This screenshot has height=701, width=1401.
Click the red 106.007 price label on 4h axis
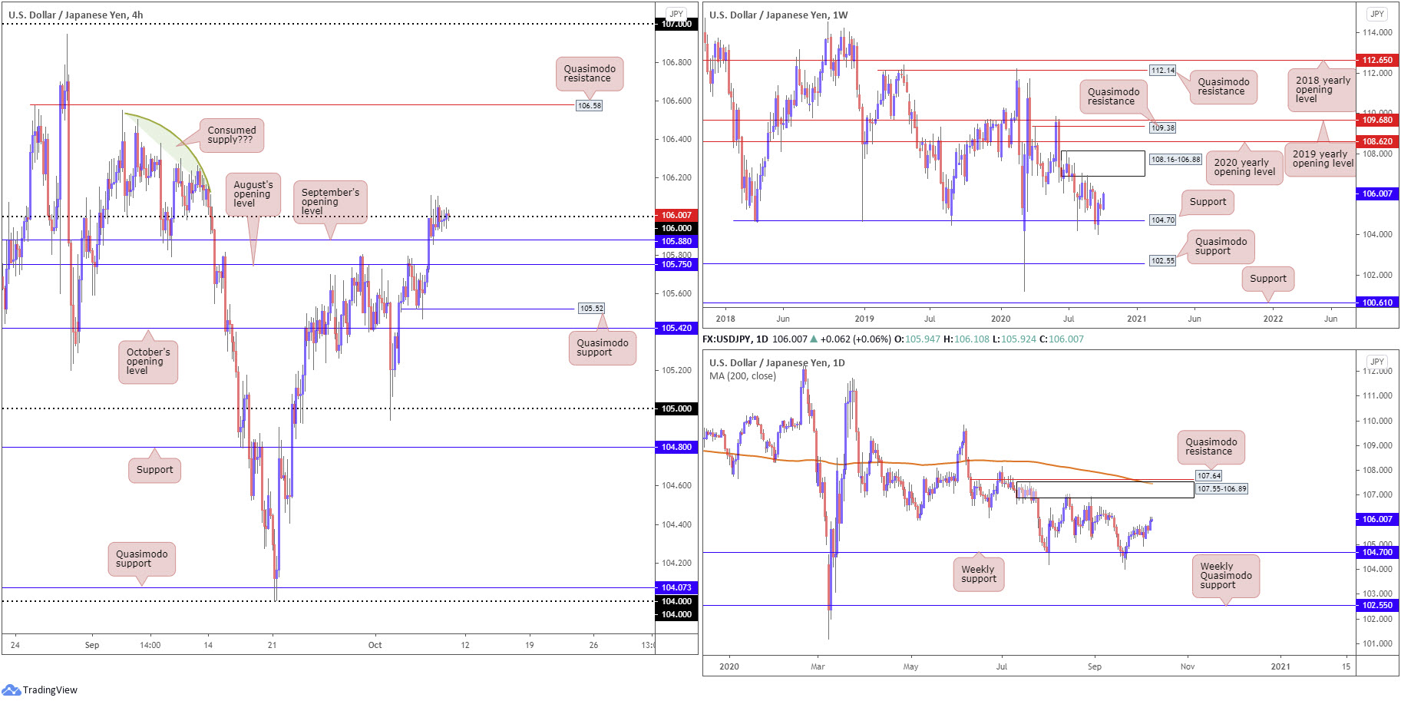tap(676, 215)
